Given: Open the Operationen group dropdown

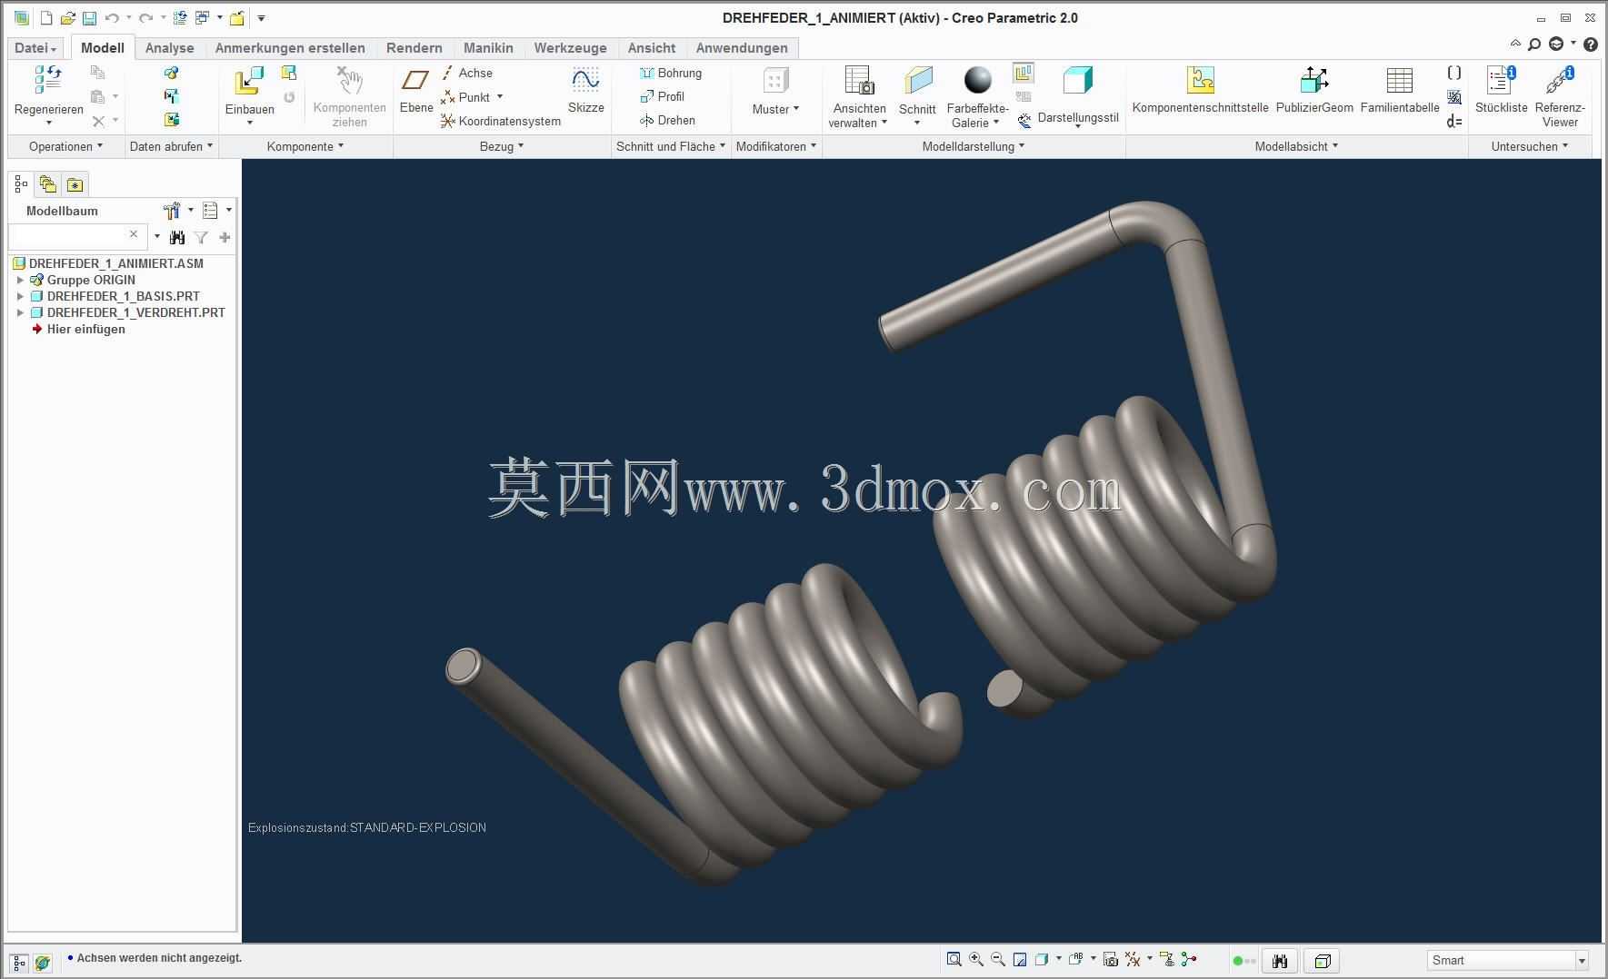Looking at the screenshot, I should [65, 146].
